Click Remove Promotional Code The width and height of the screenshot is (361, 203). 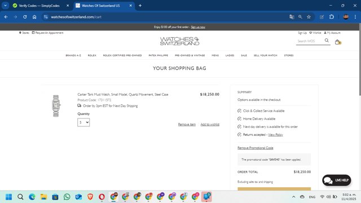(256, 148)
